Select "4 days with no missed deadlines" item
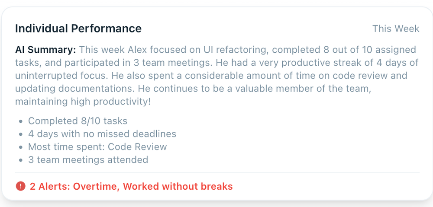The height and width of the screenshot is (207, 433). 102,134
